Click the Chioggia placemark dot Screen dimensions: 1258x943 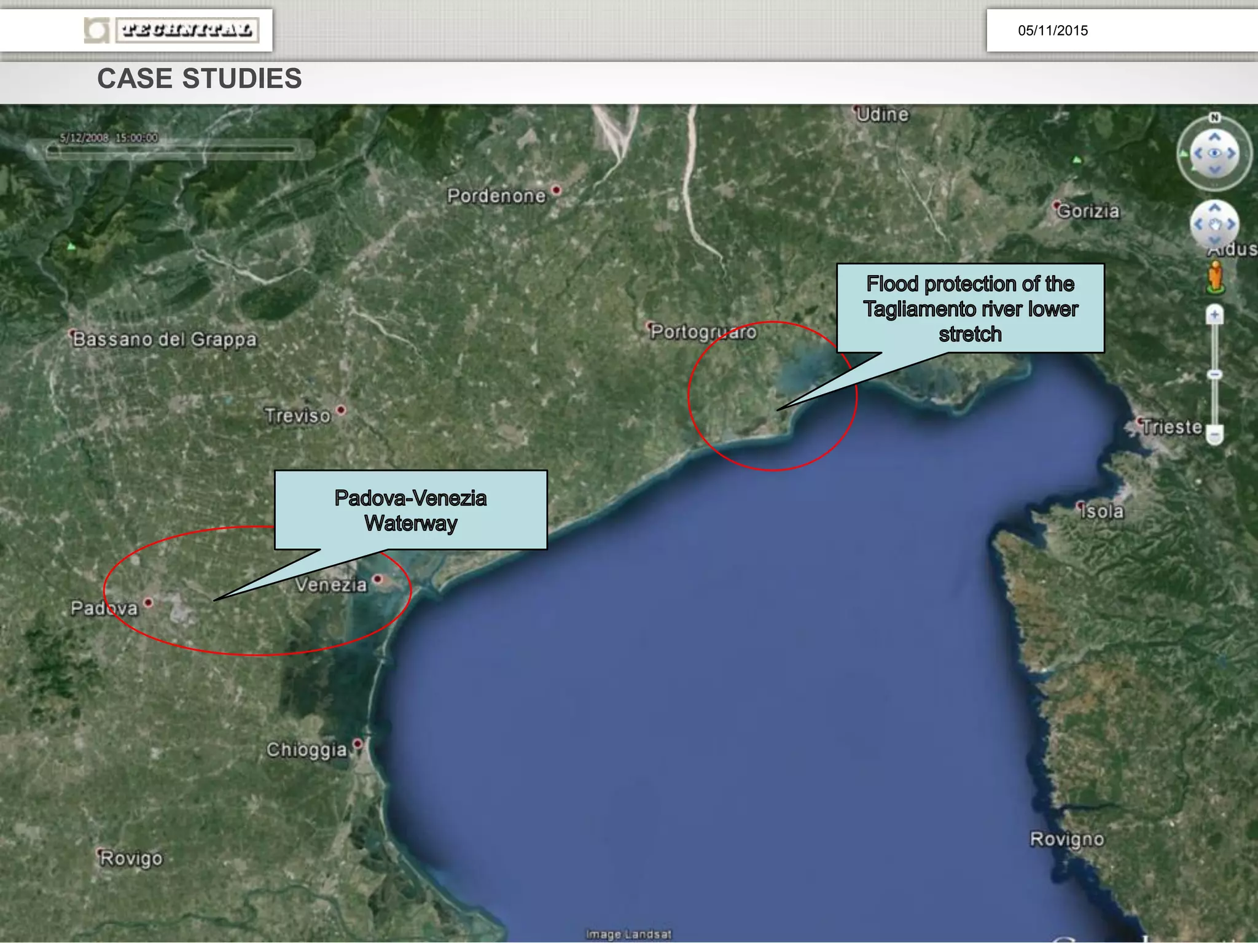357,744
